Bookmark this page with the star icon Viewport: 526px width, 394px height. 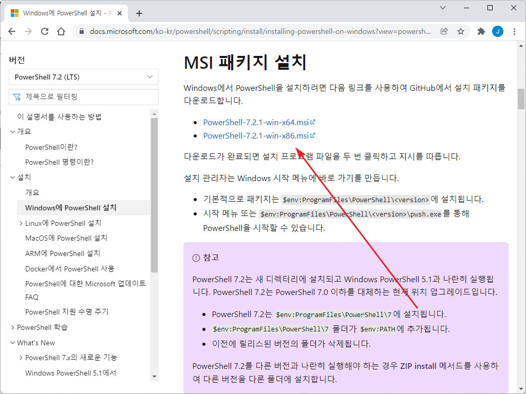461,31
